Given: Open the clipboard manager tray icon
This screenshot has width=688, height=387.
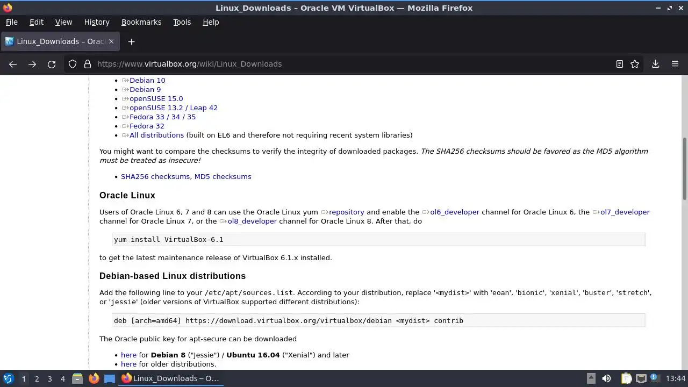Looking at the screenshot, I should pyautogui.click(x=626, y=378).
